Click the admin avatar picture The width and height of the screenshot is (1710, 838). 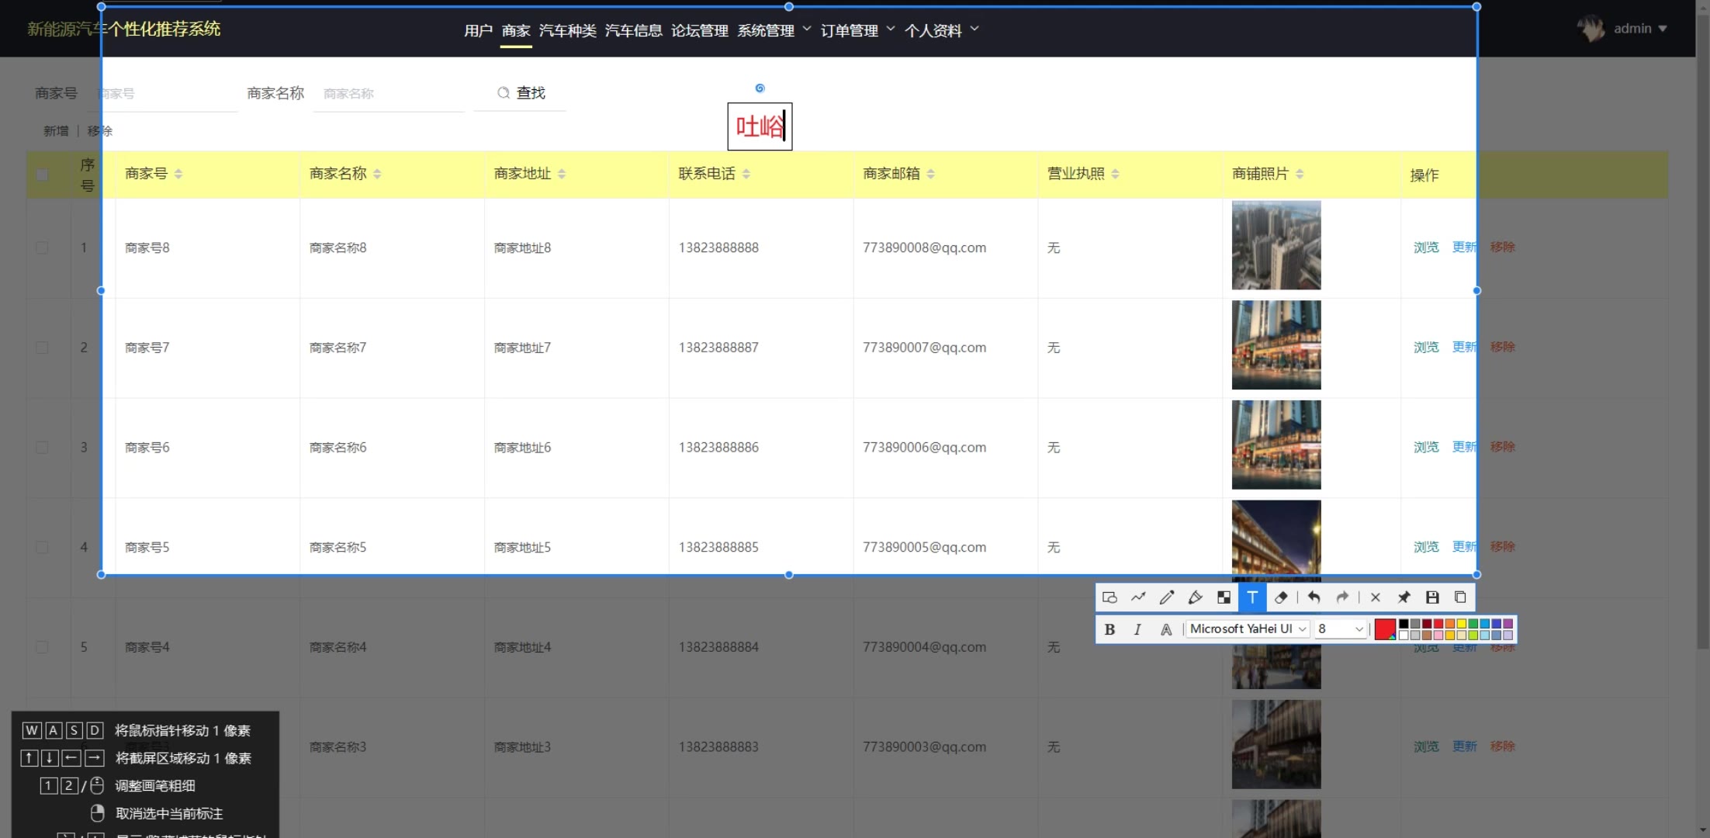click(1591, 29)
